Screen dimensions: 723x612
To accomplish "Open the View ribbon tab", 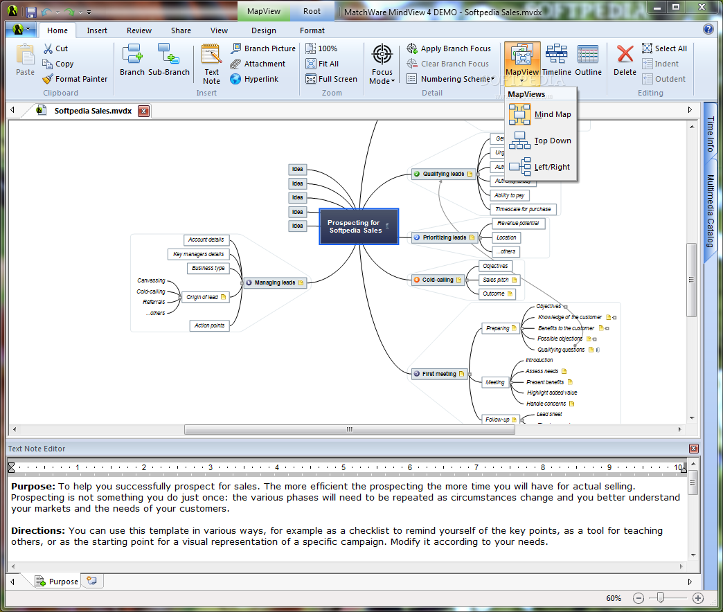I will tap(219, 30).
